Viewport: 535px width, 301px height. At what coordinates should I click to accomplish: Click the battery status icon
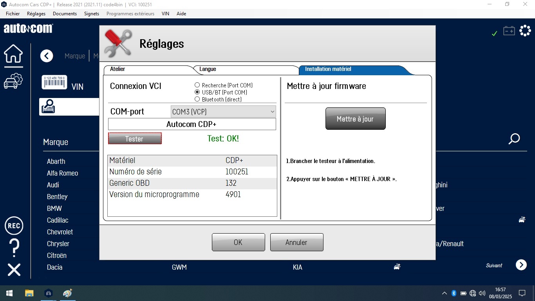point(509,31)
